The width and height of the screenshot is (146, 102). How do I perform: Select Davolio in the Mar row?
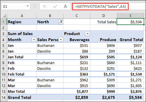pyautogui.click(x=50, y=86)
